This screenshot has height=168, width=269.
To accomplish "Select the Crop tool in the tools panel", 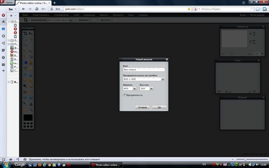I will [x=25, y=34].
